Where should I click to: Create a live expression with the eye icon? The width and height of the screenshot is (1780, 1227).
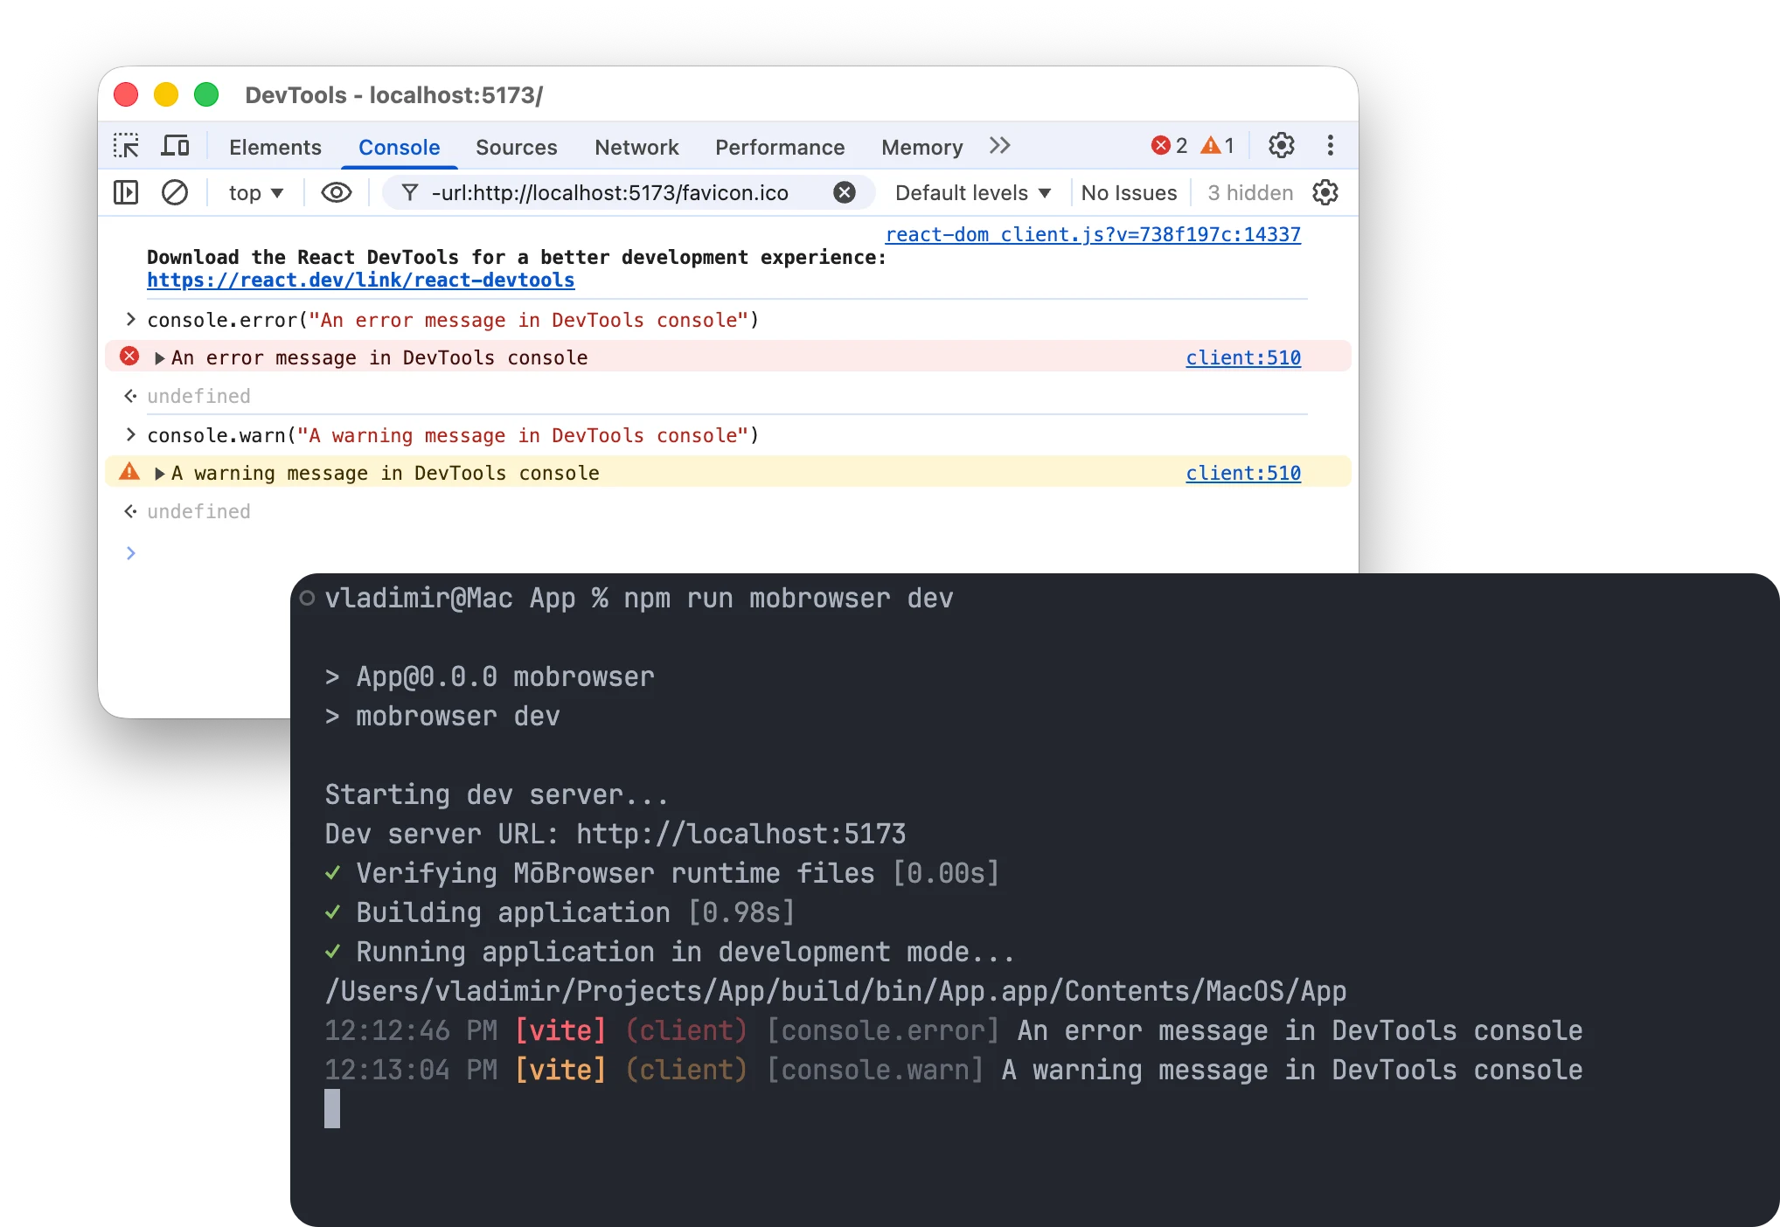(x=336, y=192)
